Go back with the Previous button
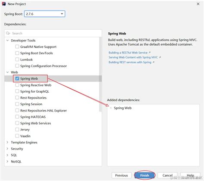The width and height of the screenshot is (204, 181). click(x=121, y=175)
